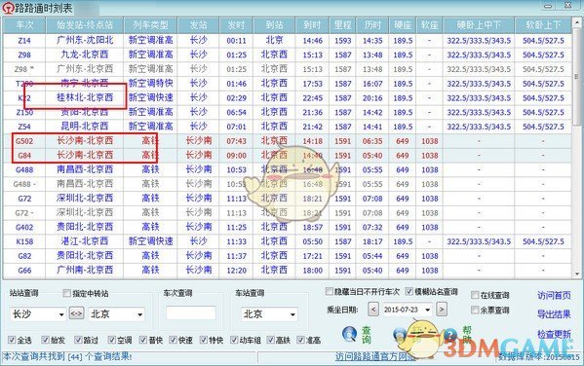
Task: Uncheck 模糊站名查询 option
Action: click(x=409, y=291)
